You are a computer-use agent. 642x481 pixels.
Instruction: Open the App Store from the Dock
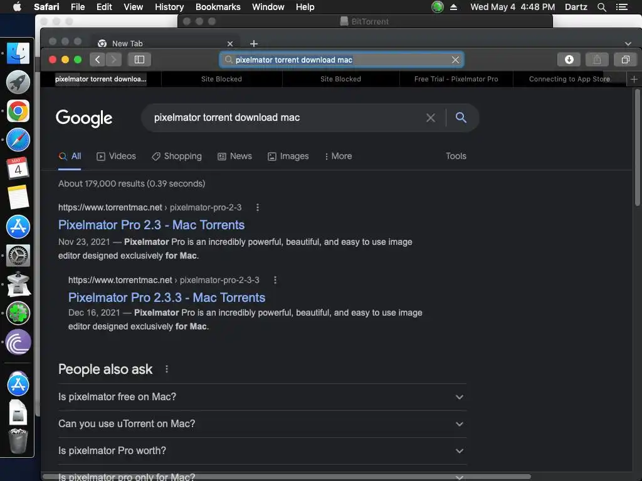click(18, 227)
